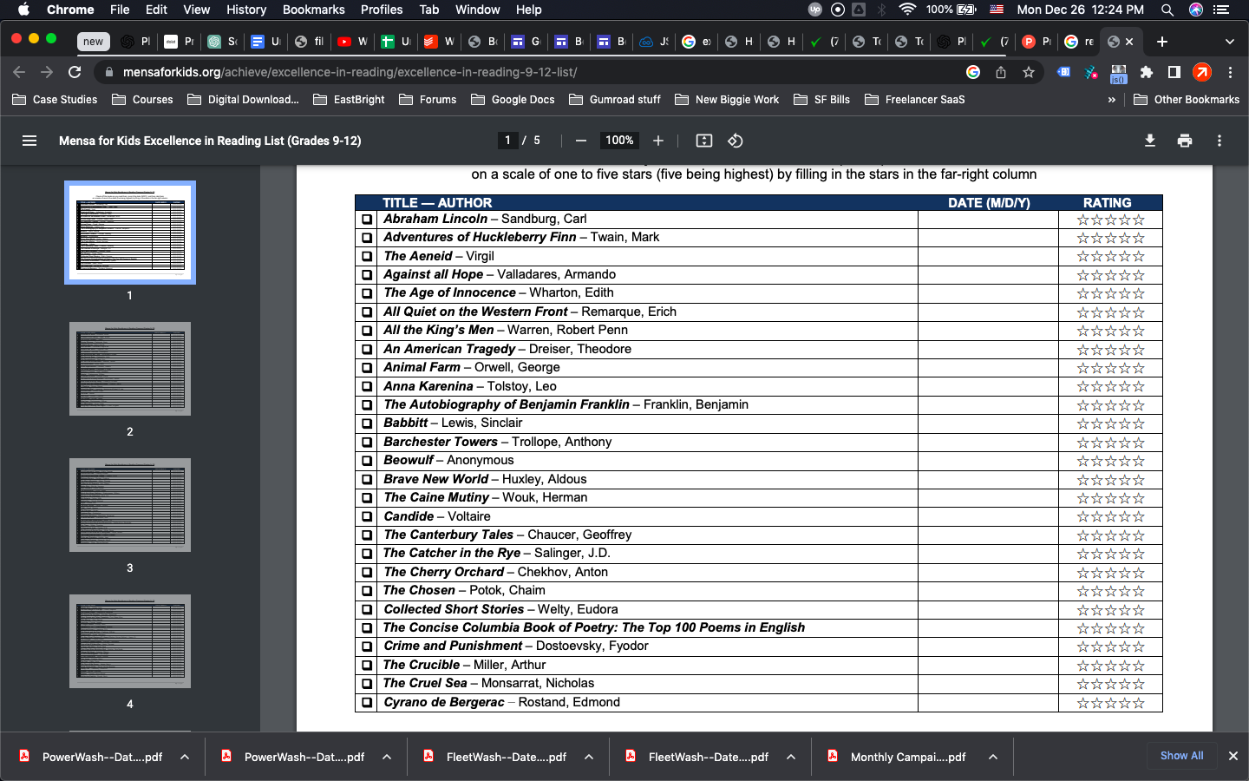This screenshot has height=781, width=1249.
Task: Open the Profiles menu
Action: pos(382,10)
